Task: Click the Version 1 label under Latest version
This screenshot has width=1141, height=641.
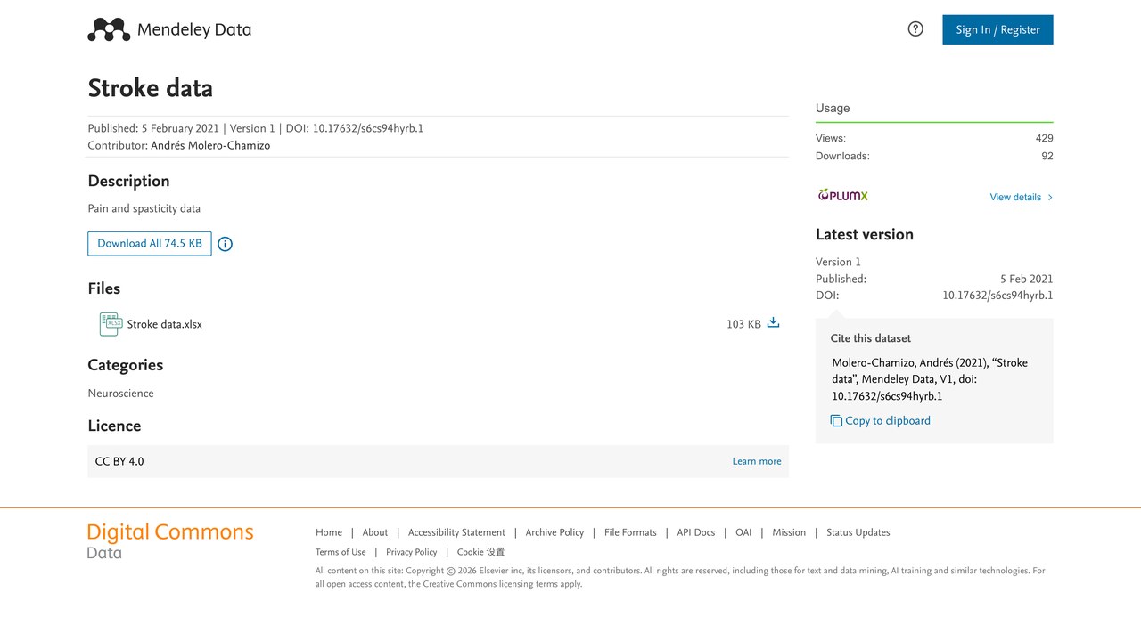Action: [838, 262]
